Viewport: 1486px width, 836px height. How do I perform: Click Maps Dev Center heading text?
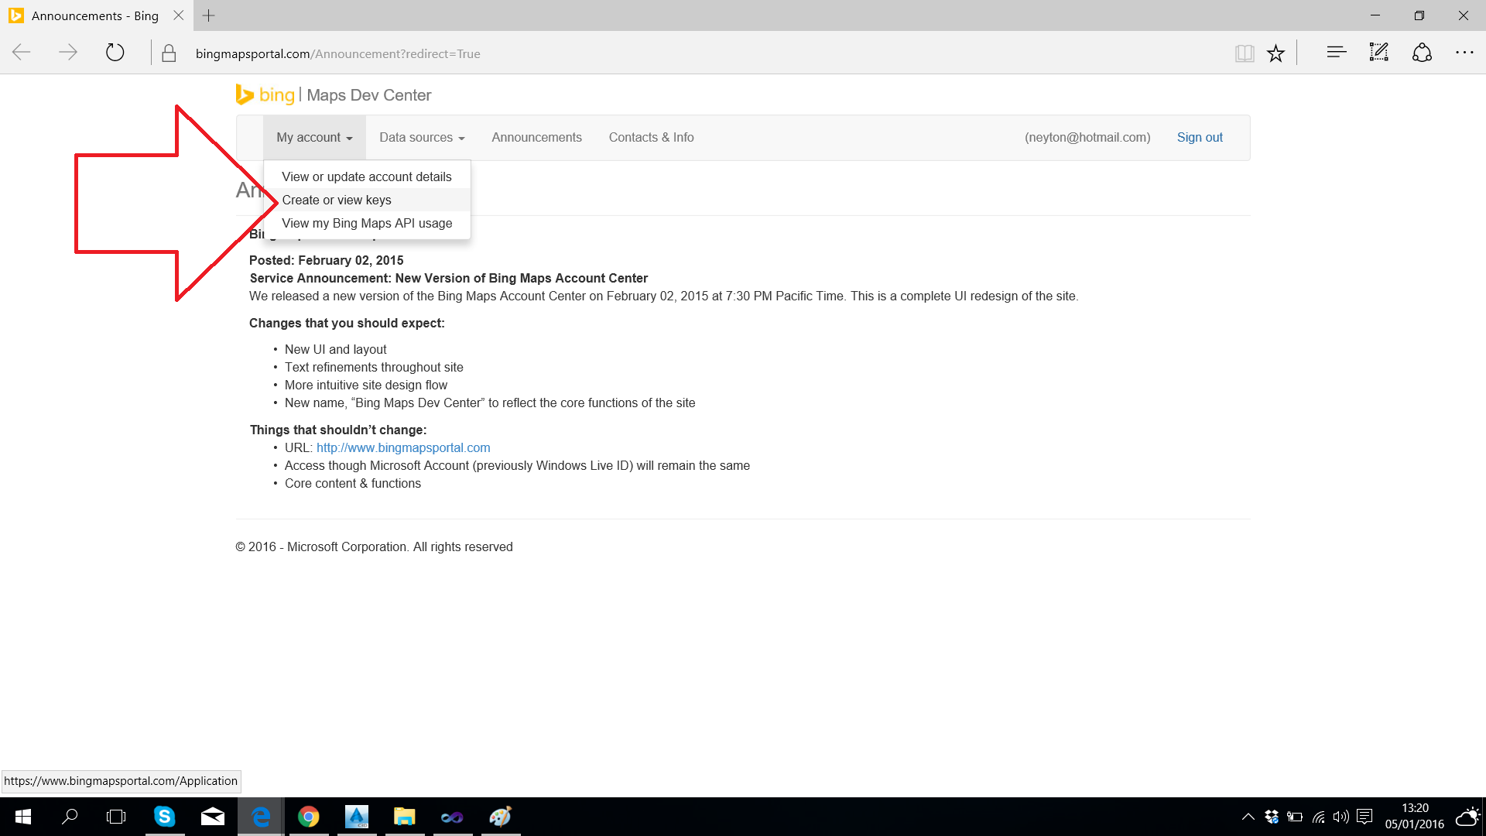369,95
